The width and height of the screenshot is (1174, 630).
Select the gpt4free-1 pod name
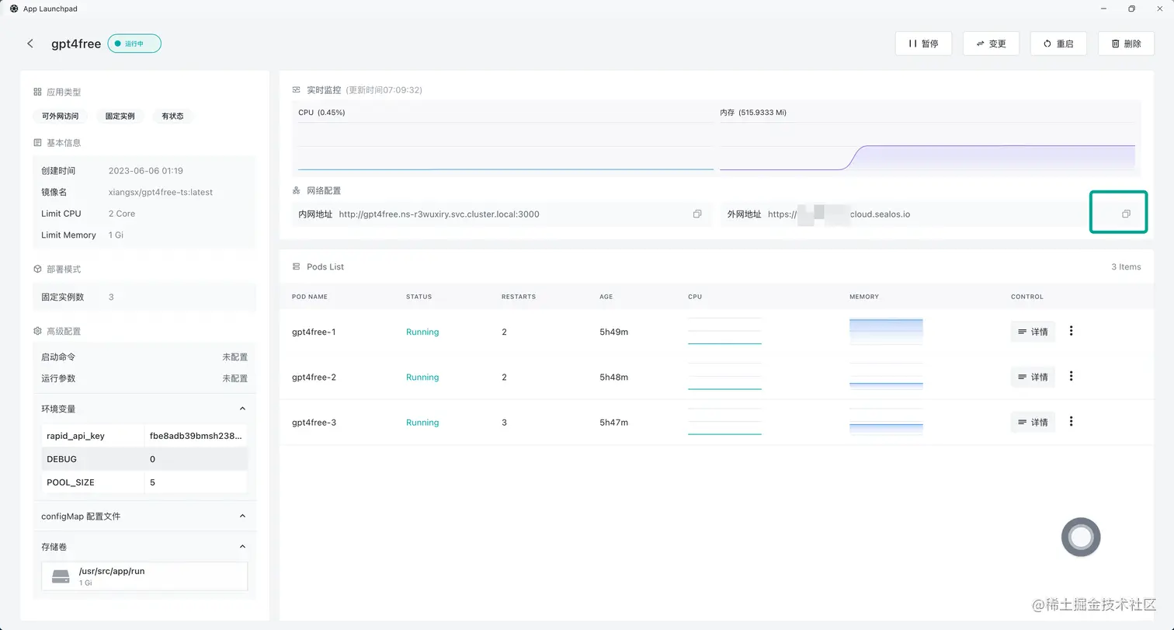point(314,332)
